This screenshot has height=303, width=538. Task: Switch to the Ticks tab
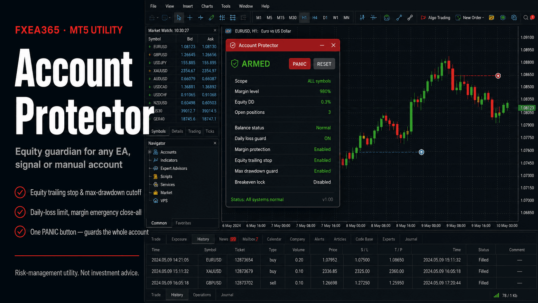coord(210,131)
